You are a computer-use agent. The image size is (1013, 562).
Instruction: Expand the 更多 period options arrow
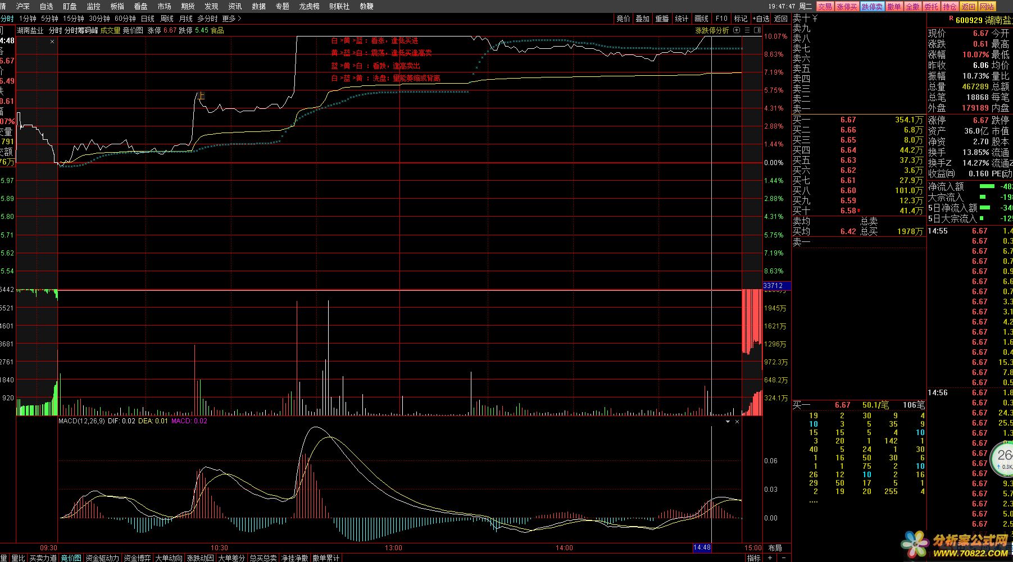coord(240,19)
